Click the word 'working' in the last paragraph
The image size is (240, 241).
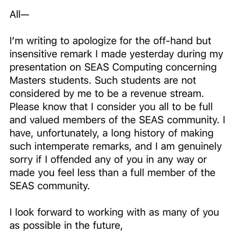(x=105, y=213)
